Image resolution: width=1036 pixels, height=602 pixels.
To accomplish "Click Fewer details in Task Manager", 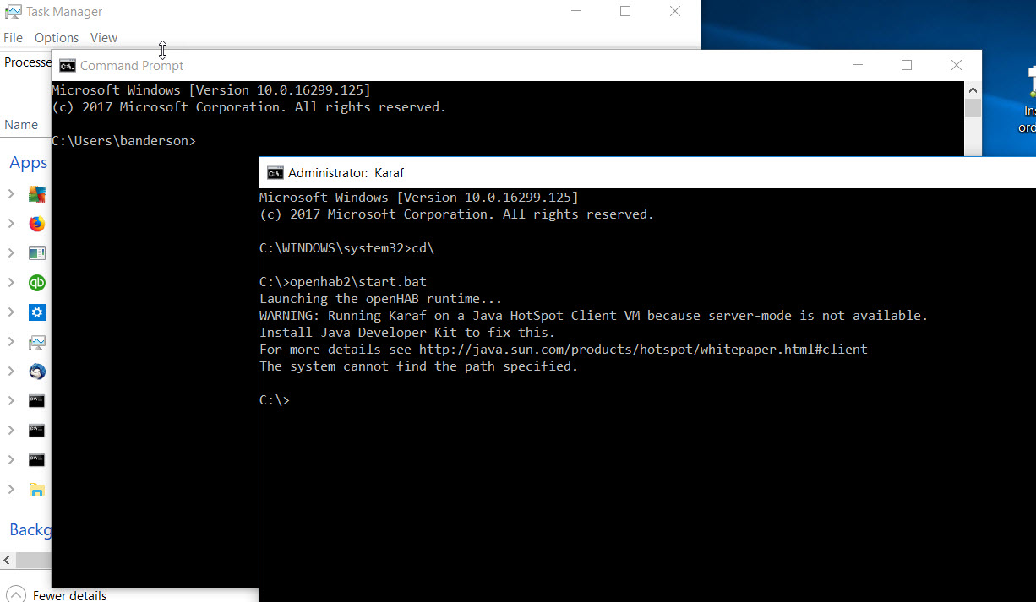I will 69,595.
